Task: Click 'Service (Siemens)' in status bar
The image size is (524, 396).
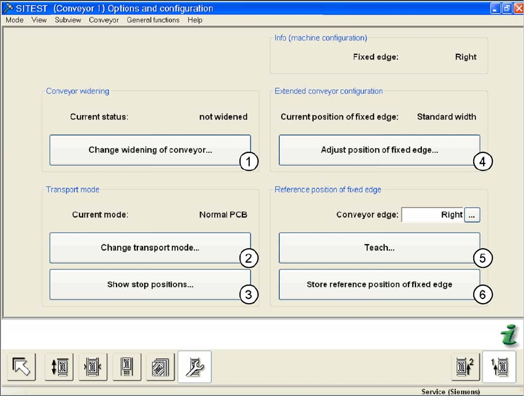Action: pos(451,391)
